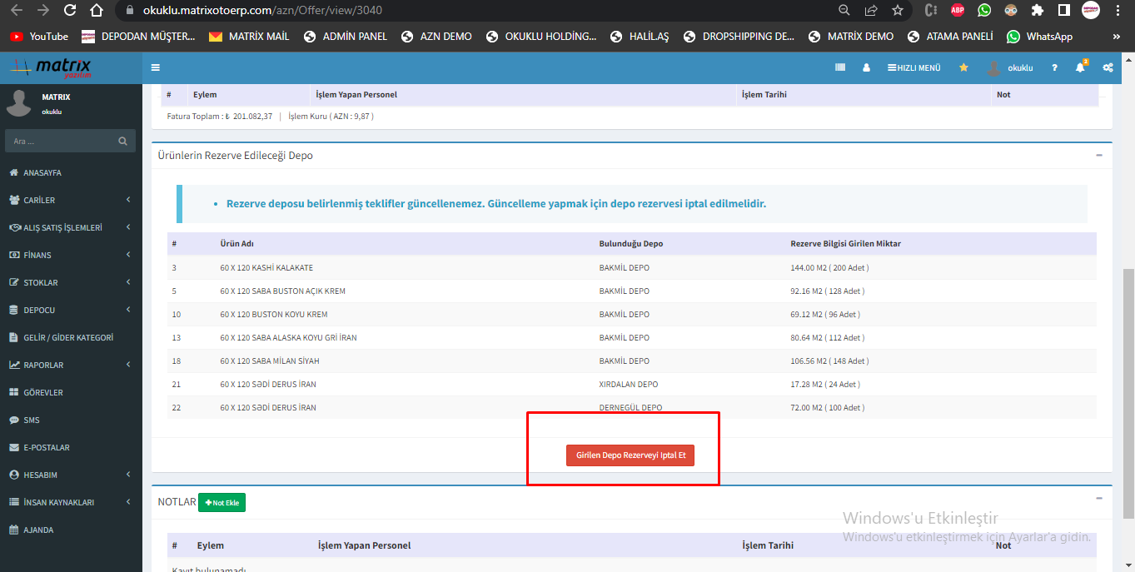Screen dimensions: 1135x572
Task: Open the barcode icon in top bar
Action: coord(840,67)
